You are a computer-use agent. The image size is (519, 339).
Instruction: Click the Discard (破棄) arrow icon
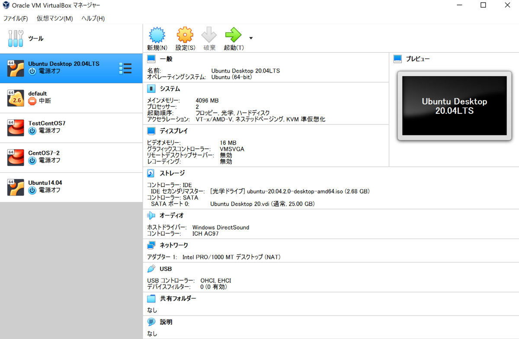pyautogui.click(x=209, y=35)
